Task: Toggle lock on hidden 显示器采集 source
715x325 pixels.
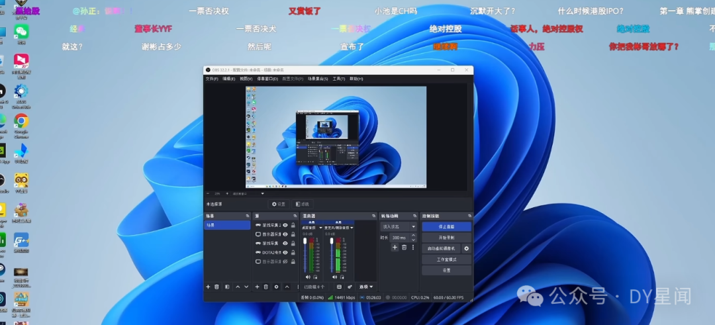Action: click(293, 261)
